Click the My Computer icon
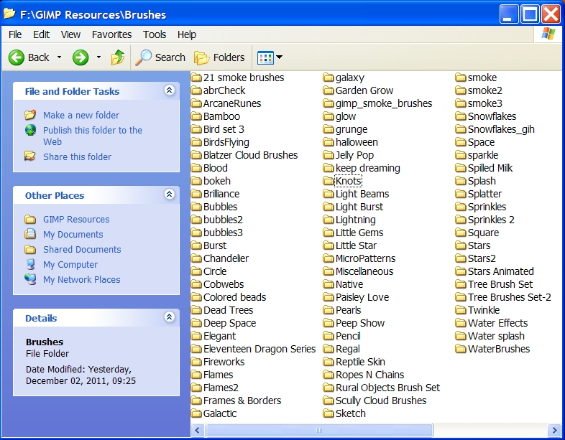565x440 pixels. coord(31,264)
